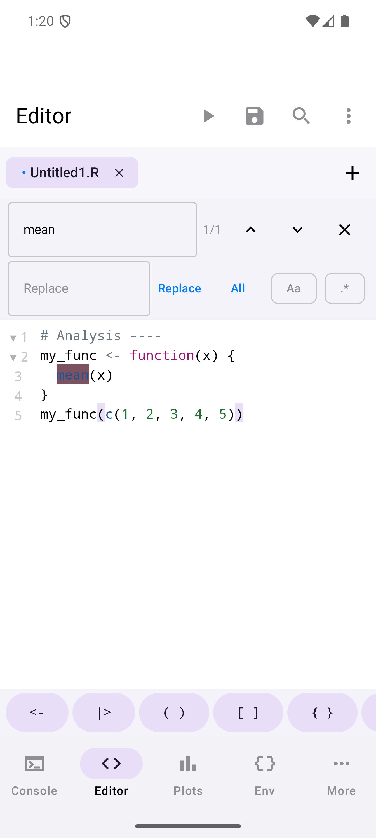
Task: Run the script with the play icon
Action: [x=208, y=116]
